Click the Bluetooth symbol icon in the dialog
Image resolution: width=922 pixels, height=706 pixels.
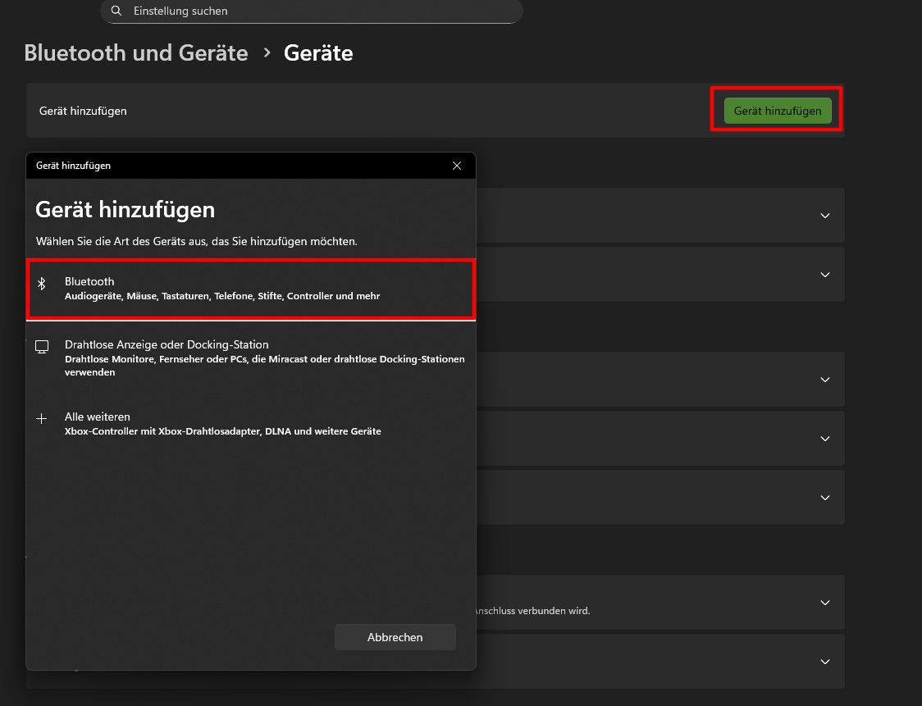42,283
